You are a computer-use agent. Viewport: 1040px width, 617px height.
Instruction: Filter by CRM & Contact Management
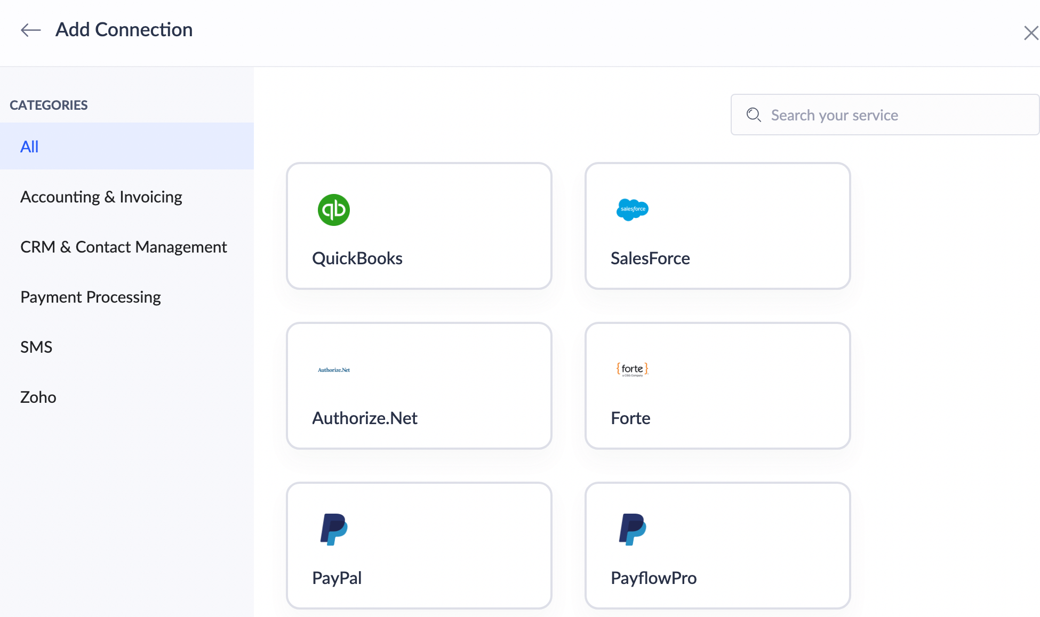[x=124, y=247]
